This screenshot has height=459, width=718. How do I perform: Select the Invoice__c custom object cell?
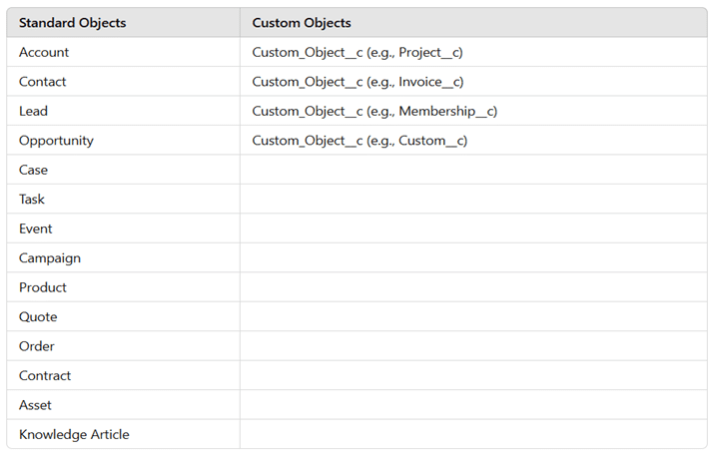358,82
